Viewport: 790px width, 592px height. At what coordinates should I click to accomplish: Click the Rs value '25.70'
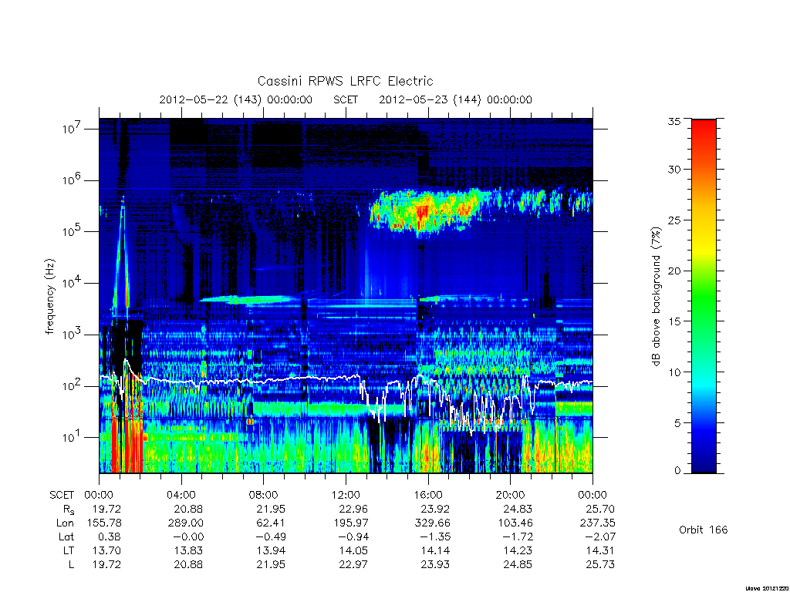[600, 509]
